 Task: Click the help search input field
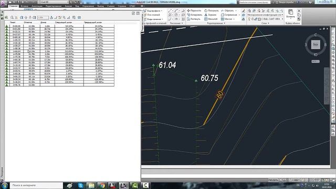[255, 2]
